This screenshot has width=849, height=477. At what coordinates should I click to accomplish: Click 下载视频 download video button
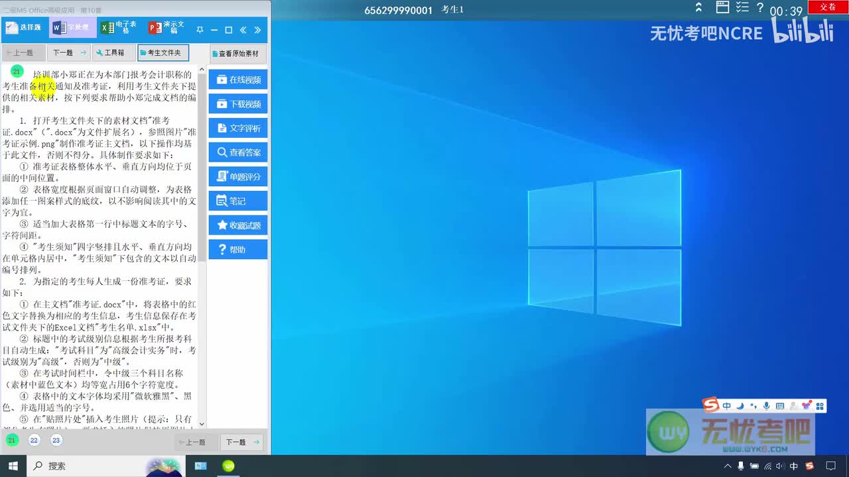(x=238, y=104)
